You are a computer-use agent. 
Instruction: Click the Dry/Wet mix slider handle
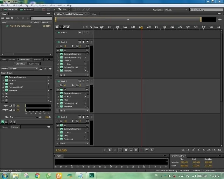37,117
